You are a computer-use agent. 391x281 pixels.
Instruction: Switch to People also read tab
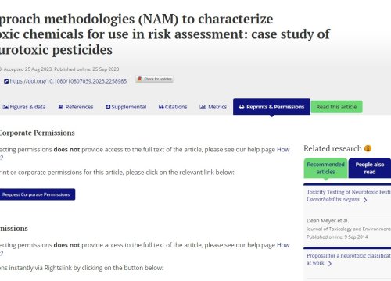coord(370,168)
